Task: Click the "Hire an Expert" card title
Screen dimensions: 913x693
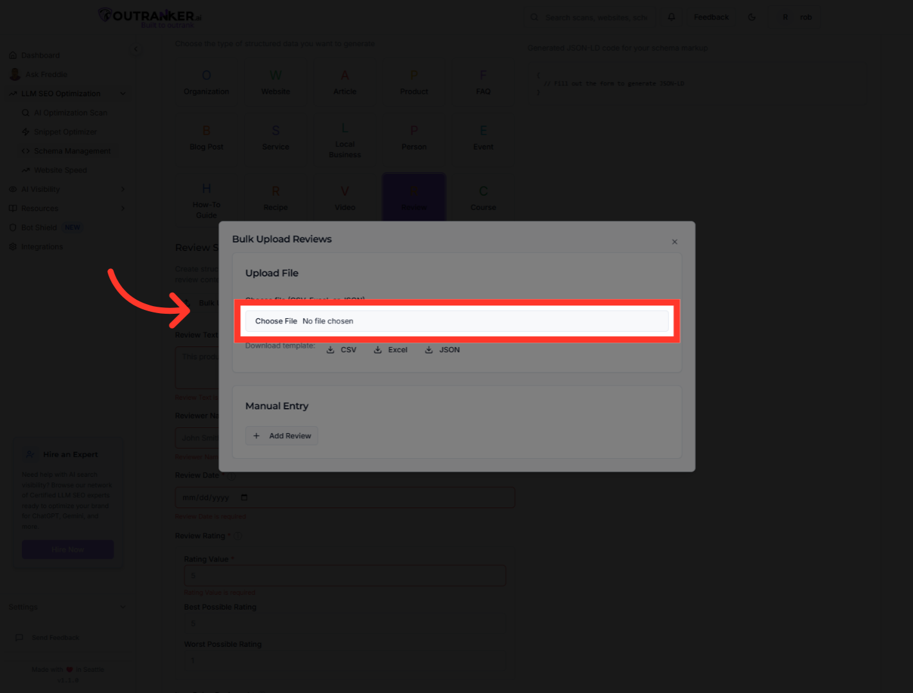Action: pos(71,455)
